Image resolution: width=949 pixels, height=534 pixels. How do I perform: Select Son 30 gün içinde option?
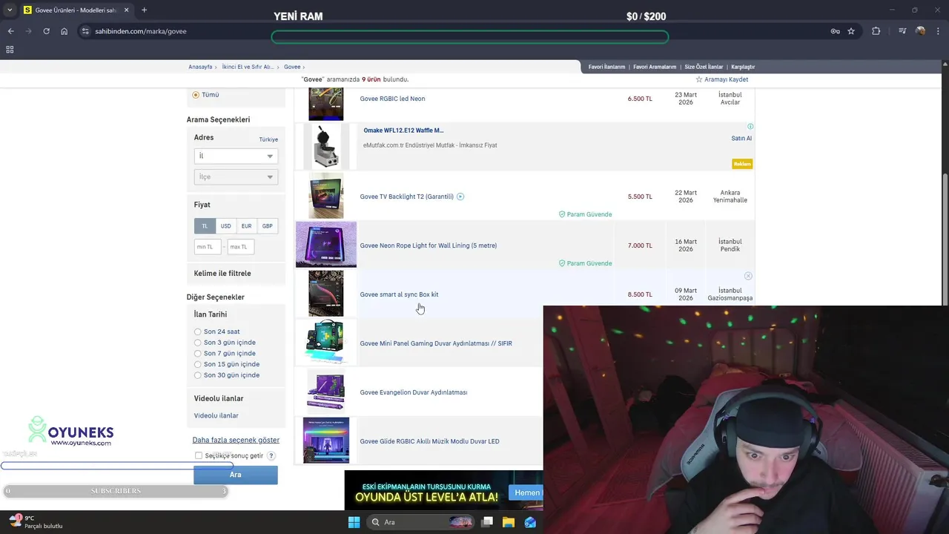197,375
